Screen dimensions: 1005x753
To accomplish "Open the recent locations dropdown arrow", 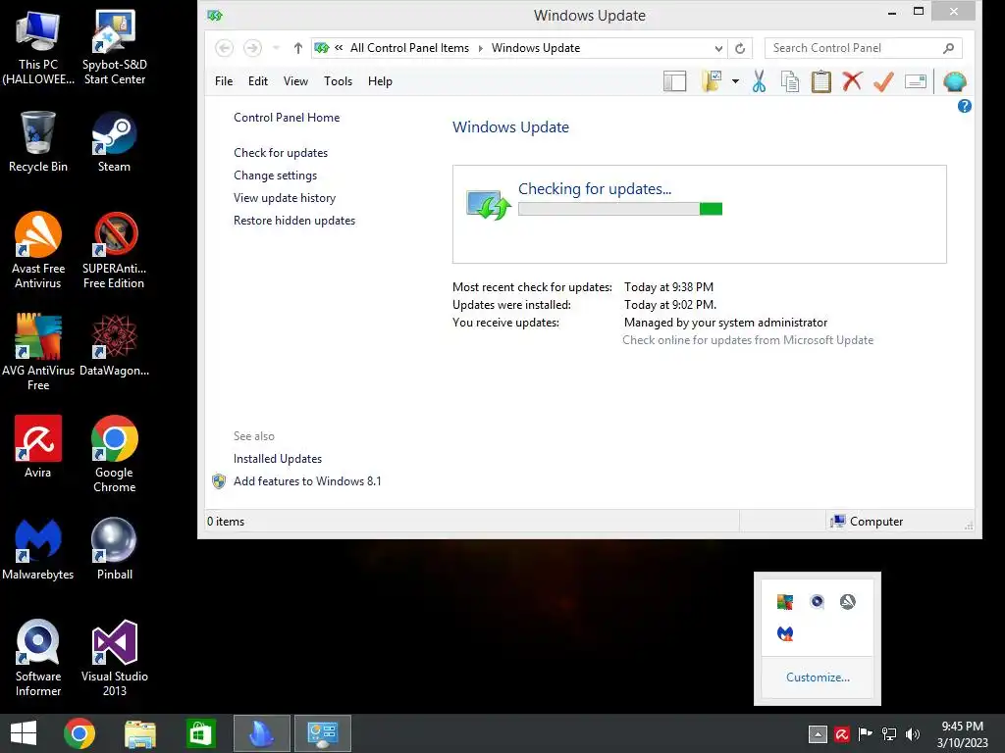I will pyautogui.click(x=276, y=47).
